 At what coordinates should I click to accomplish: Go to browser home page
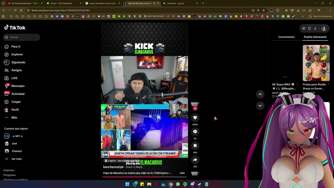pos(21,10)
